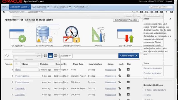Screen dimensions: 178x100
Task: Click Delete this Application task
Action: click(x=153, y=68)
